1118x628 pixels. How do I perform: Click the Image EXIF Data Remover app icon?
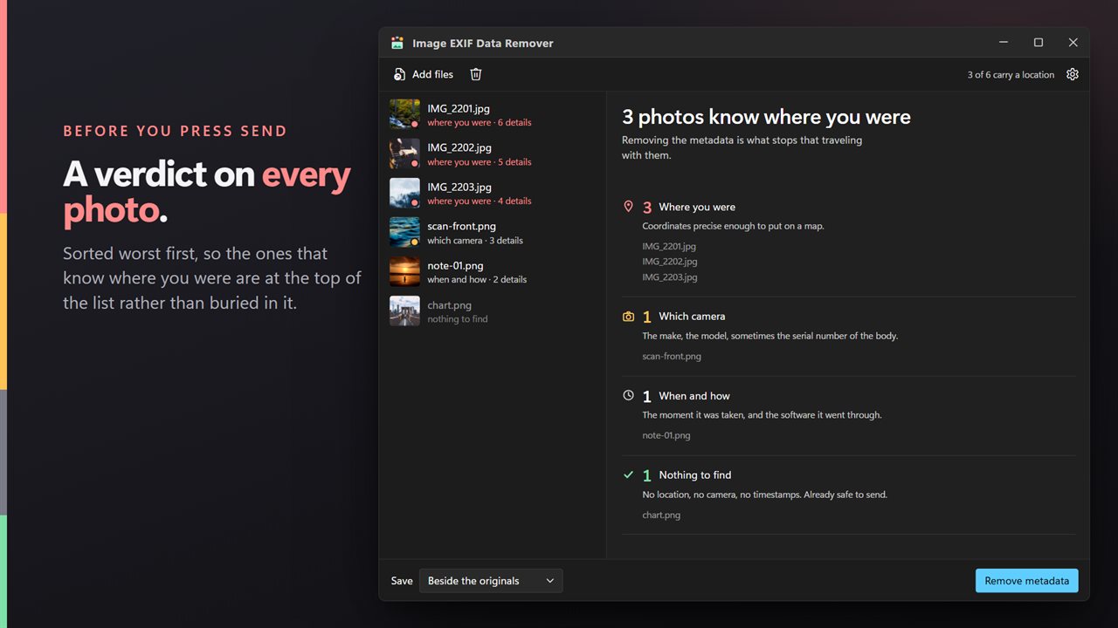(397, 43)
